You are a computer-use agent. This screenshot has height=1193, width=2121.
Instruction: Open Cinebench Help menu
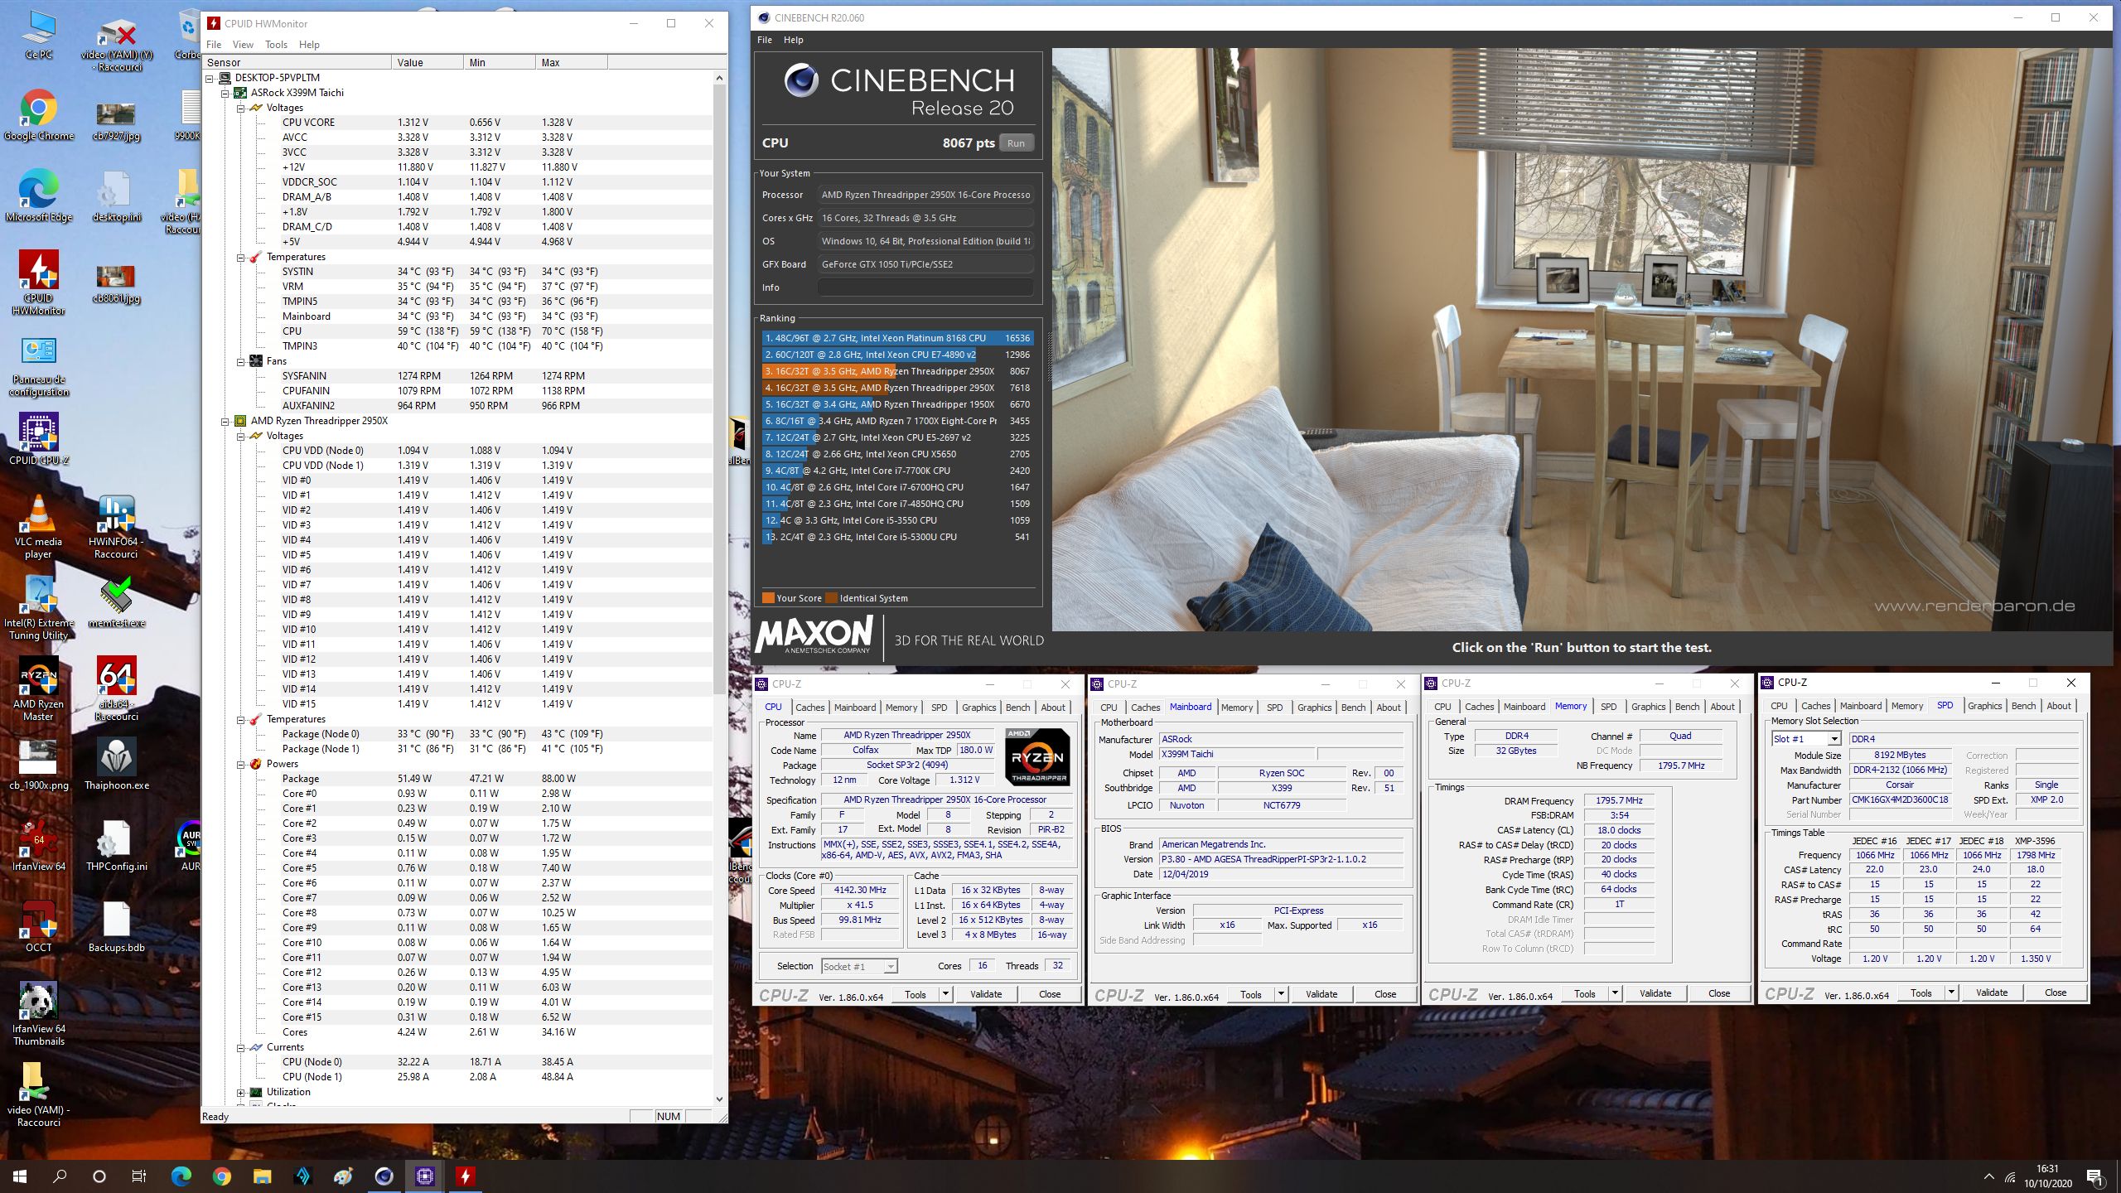tap(794, 40)
